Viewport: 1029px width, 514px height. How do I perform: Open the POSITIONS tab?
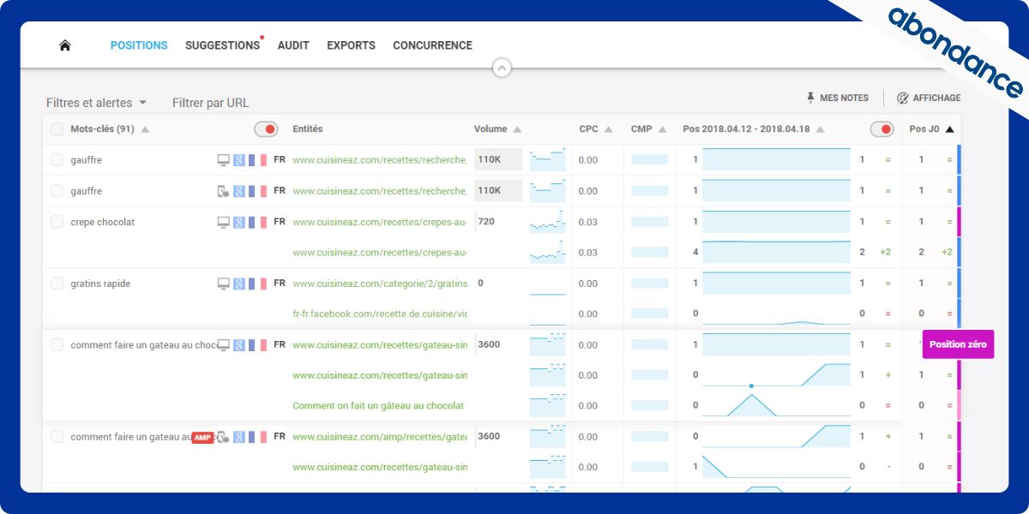point(139,45)
